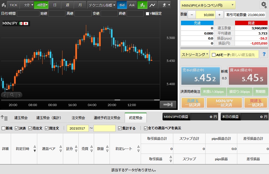
Task: Select 週 weekly timeframe
Action: 67,5
